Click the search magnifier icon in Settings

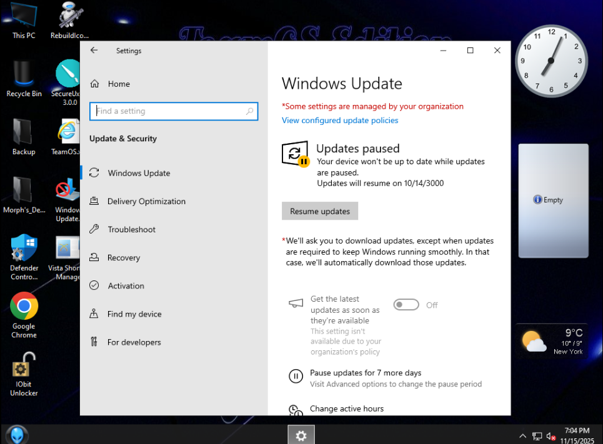[249, 111]
